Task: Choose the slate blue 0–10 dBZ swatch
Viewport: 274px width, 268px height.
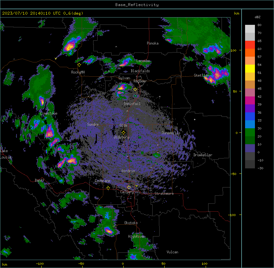Action: click(x=250, y=148)
